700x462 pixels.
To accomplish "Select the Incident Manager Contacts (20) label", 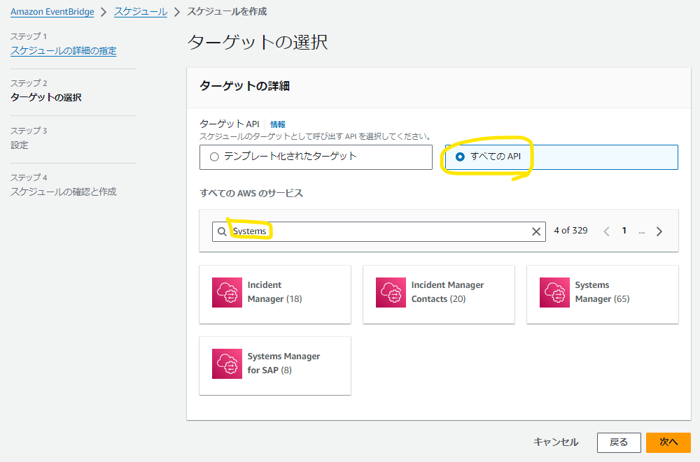I will pos(447,291).
